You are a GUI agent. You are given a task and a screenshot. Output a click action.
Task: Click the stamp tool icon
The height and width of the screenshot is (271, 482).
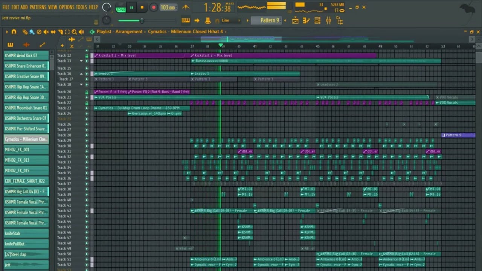click(207, 20)
